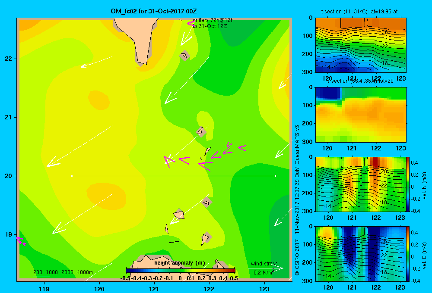This screenshot has height=293, width=432.
Task: Select the northward velocity section plot
Action: click(x=361, y=184)
